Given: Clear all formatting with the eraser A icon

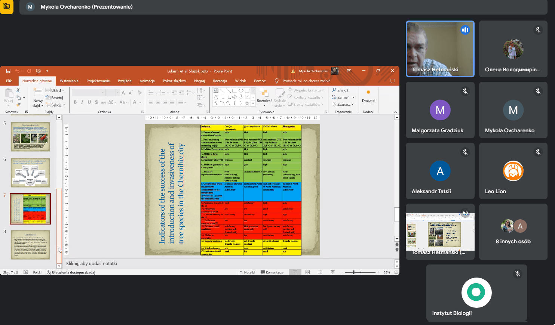Looking at the screenshot, I should [139, 92].
